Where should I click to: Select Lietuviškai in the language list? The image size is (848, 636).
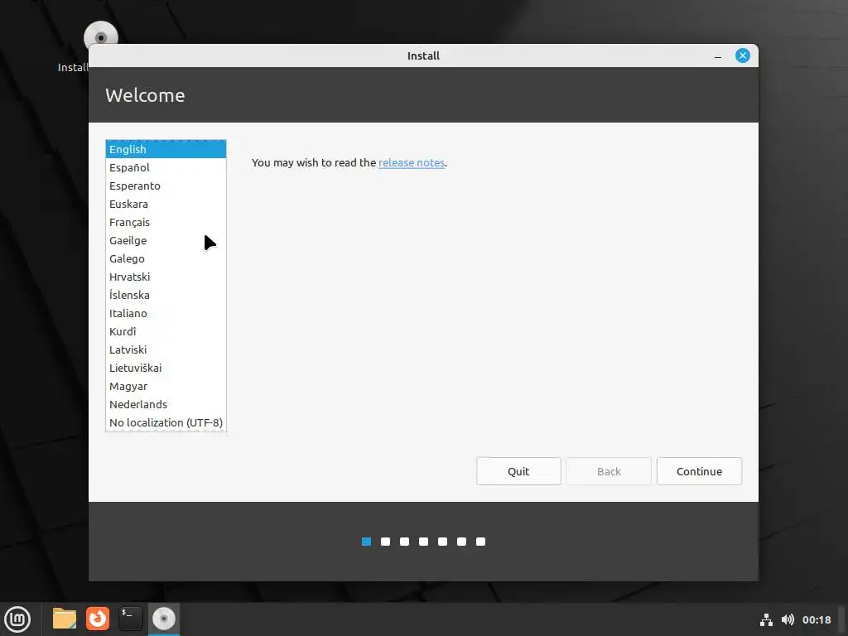click(x=166, y=368)
